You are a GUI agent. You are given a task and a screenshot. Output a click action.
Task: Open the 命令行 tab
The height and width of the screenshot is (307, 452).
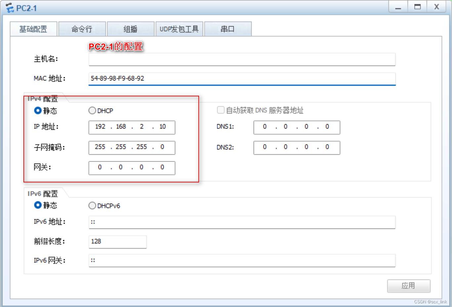(x=82, y=29)
